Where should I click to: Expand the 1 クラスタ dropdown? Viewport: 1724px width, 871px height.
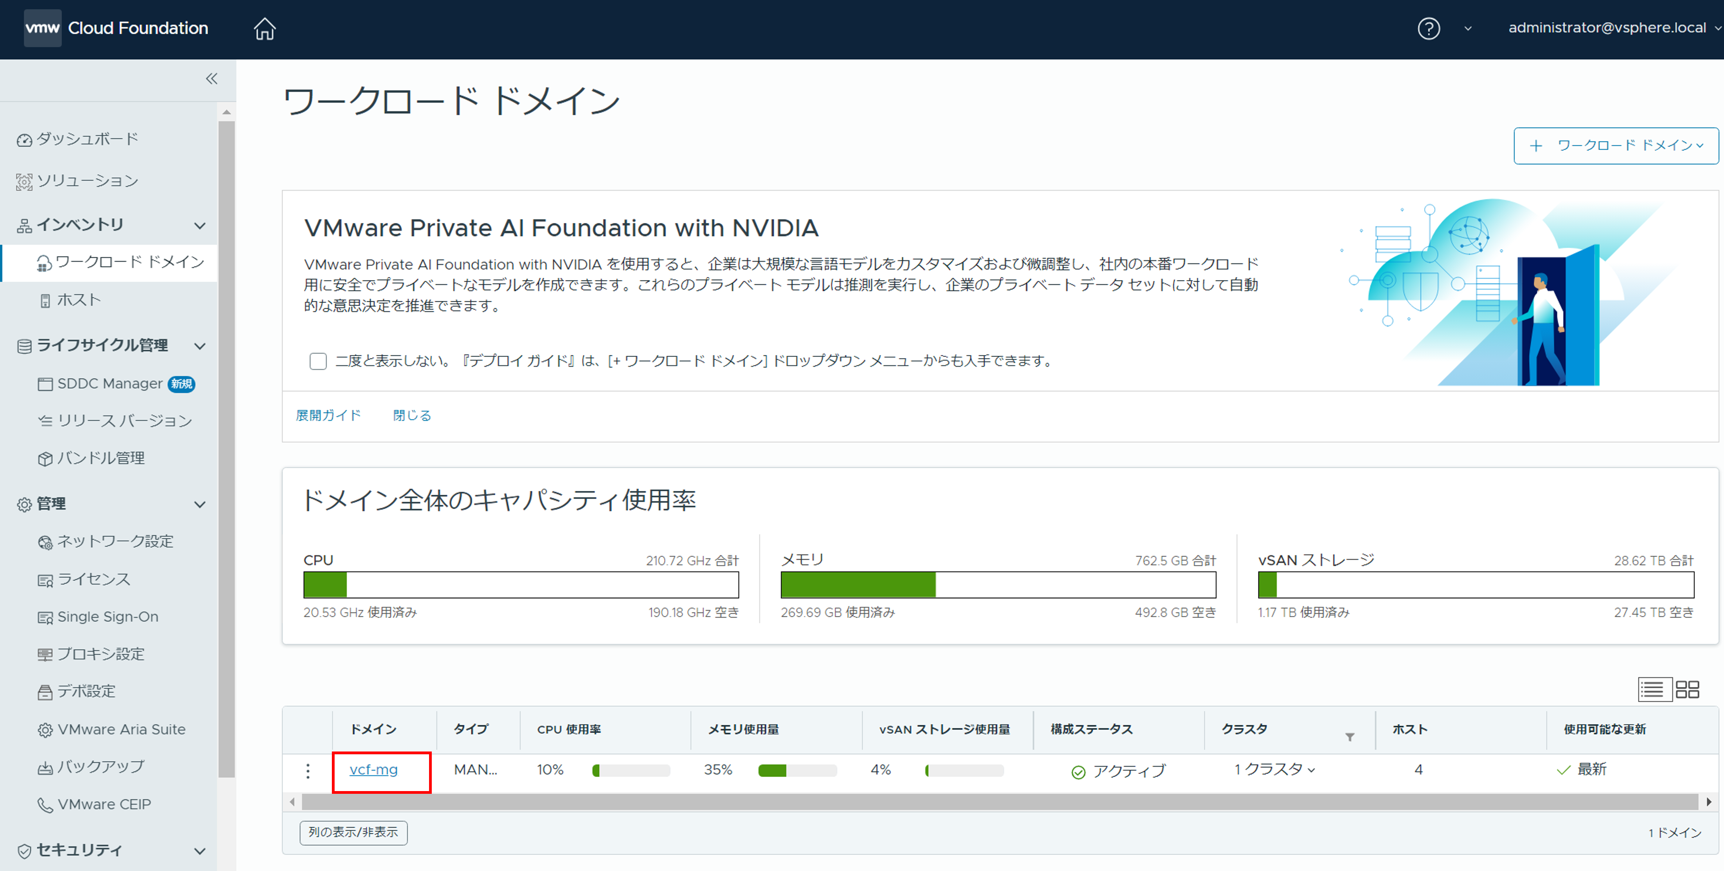pyautogui.click(x=1275, y=769)
